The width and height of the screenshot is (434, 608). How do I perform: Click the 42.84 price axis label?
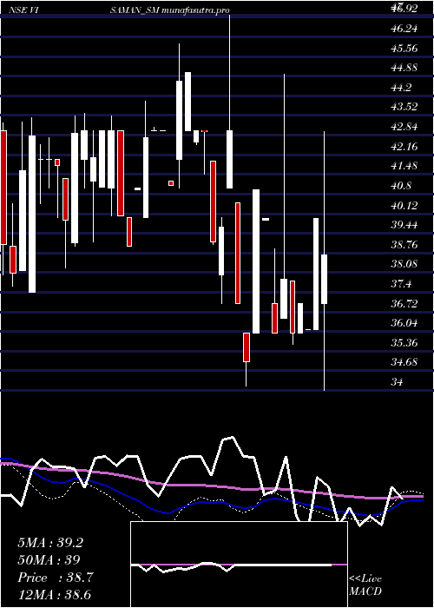click(x=404, y=127)
